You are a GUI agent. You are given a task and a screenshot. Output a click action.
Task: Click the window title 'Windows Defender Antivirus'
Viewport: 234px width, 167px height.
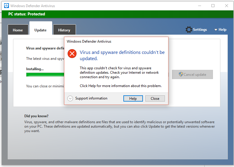coord(33,6)
